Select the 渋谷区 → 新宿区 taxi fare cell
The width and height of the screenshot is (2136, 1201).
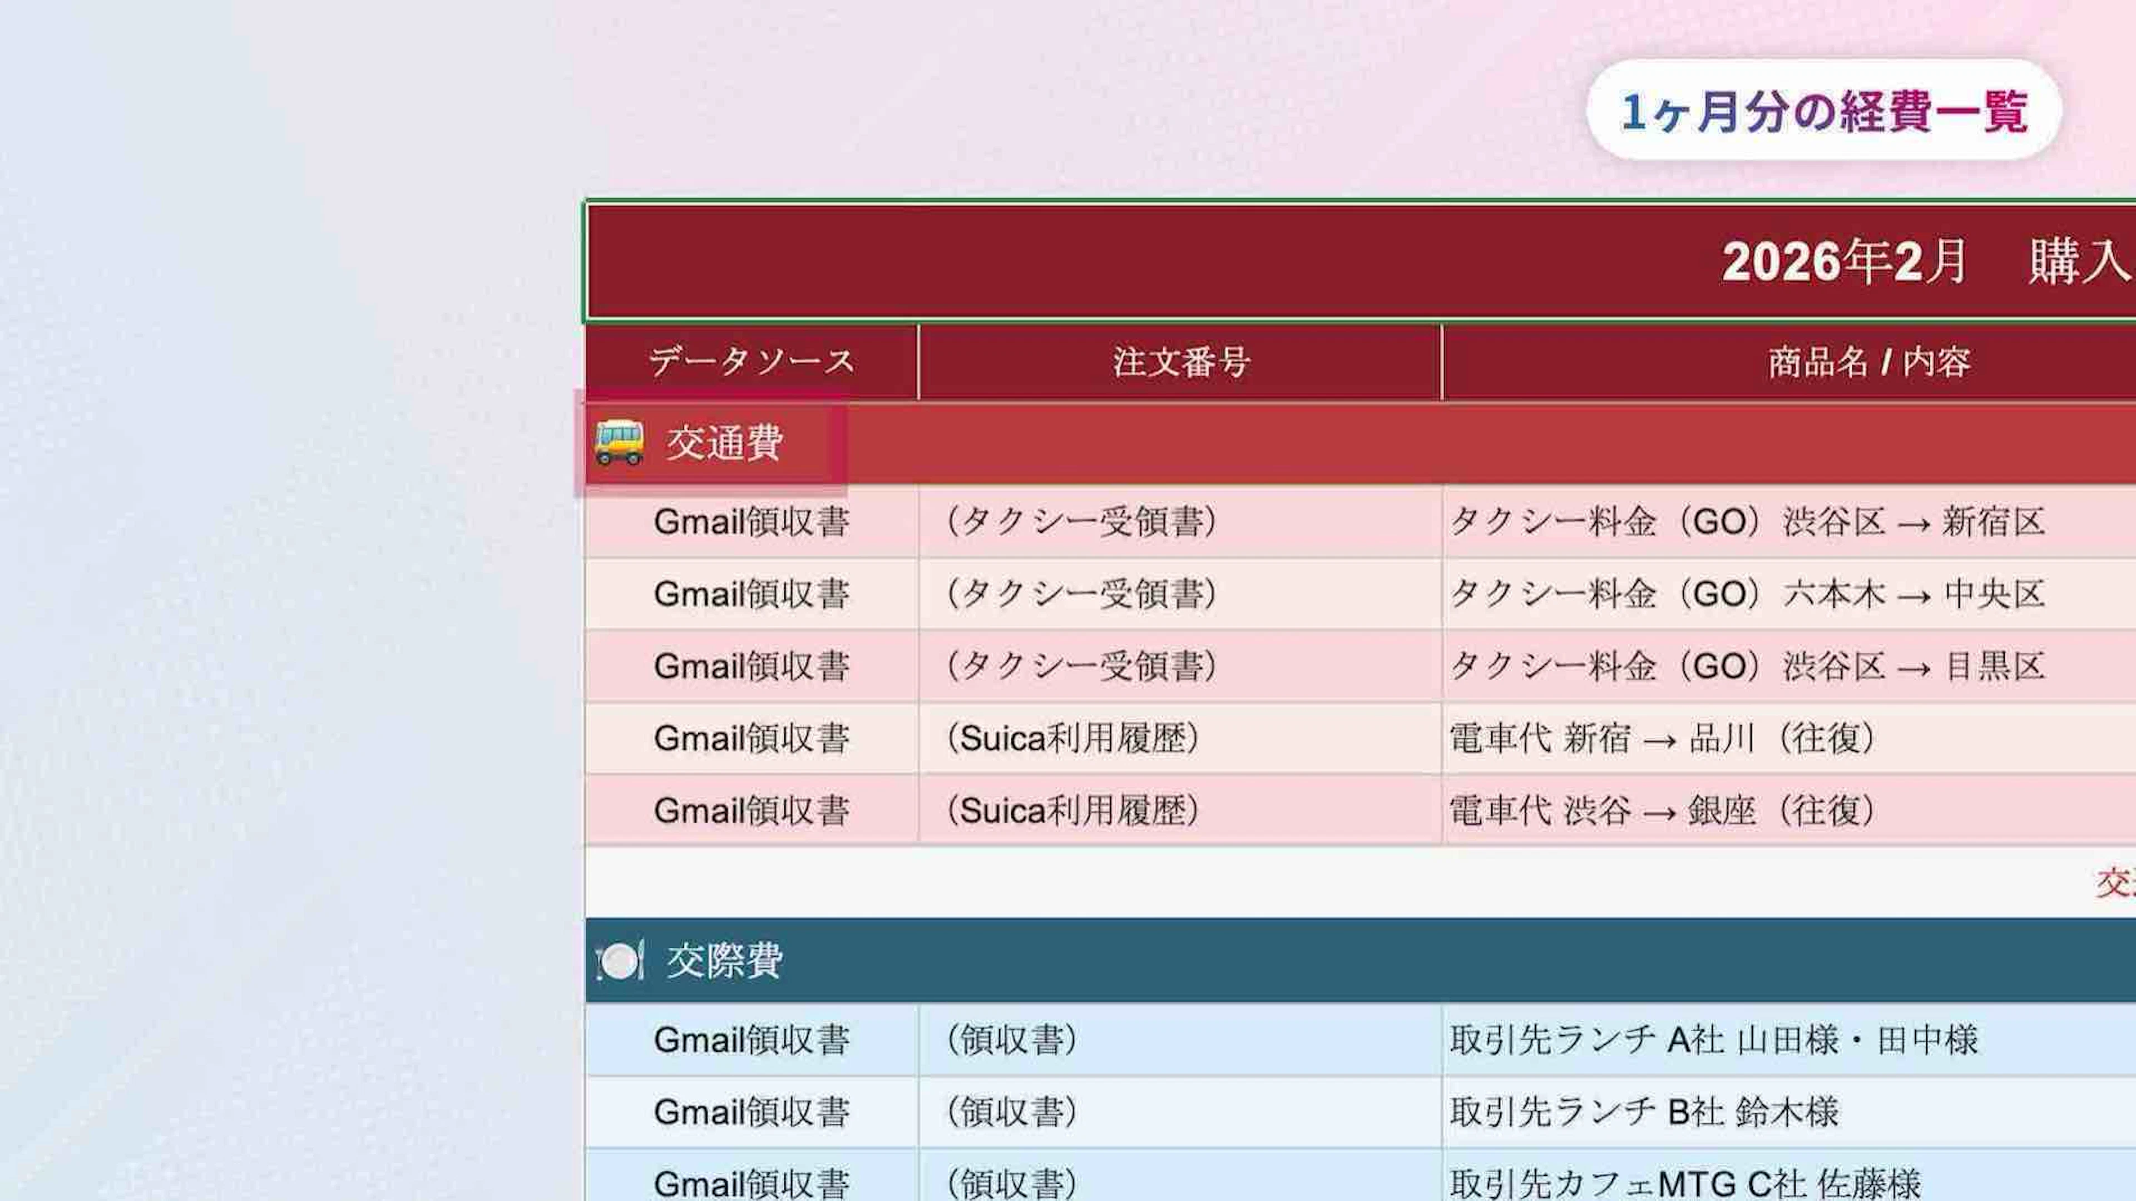[x=1746, y=522]
